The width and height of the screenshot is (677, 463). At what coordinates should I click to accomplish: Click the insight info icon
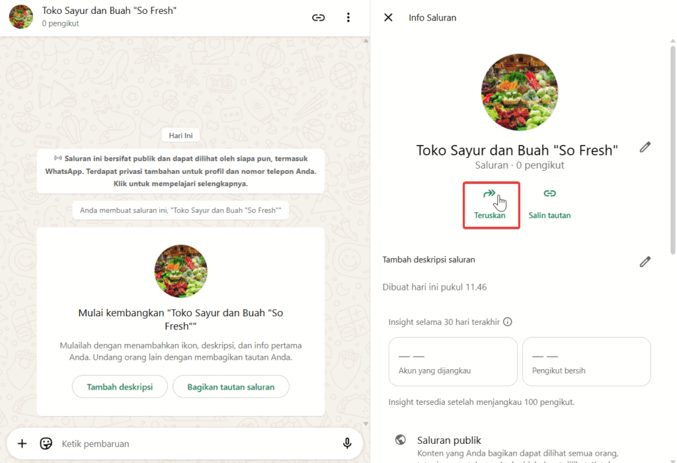508,322
